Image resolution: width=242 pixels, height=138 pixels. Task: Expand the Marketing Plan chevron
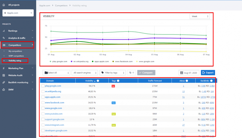pyautogui.click(x=32, y=68)
